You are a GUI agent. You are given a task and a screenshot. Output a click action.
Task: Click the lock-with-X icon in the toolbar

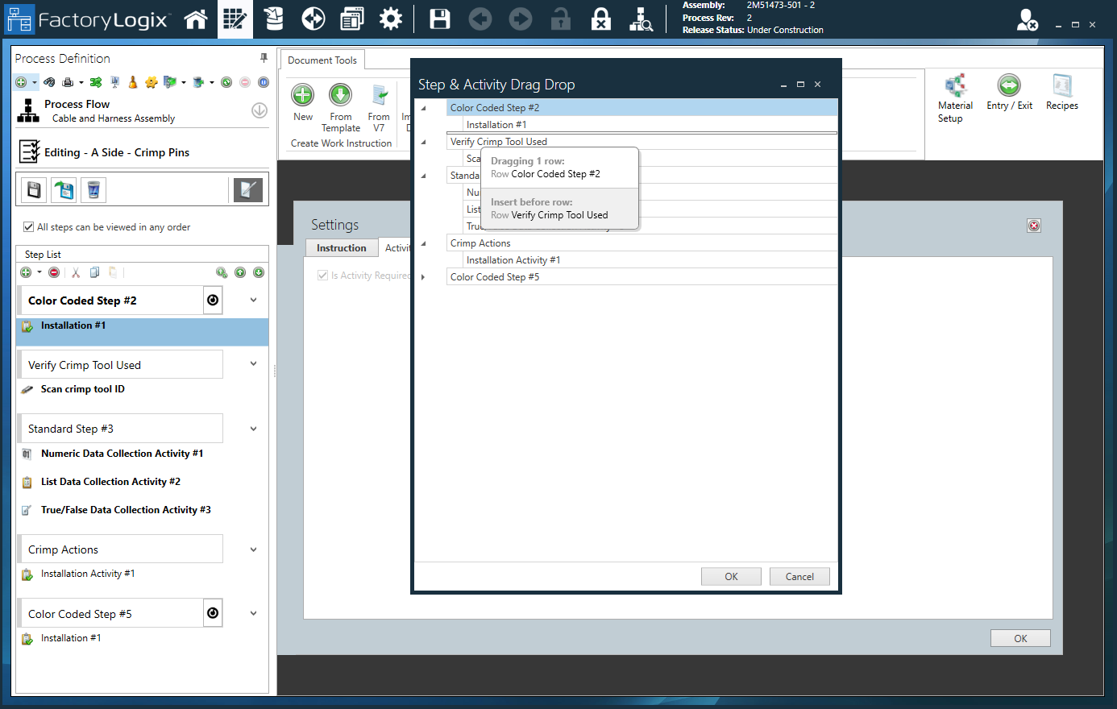pos(600,19)
